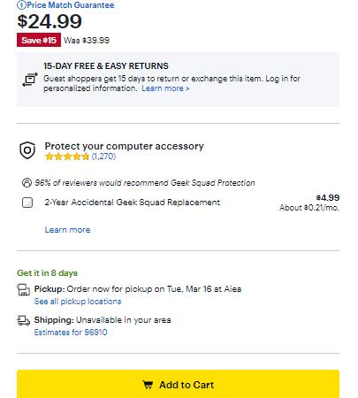Click the Geek Squad protection shield icon
This screenshot has width=358, height=398.
click(27, 150)
